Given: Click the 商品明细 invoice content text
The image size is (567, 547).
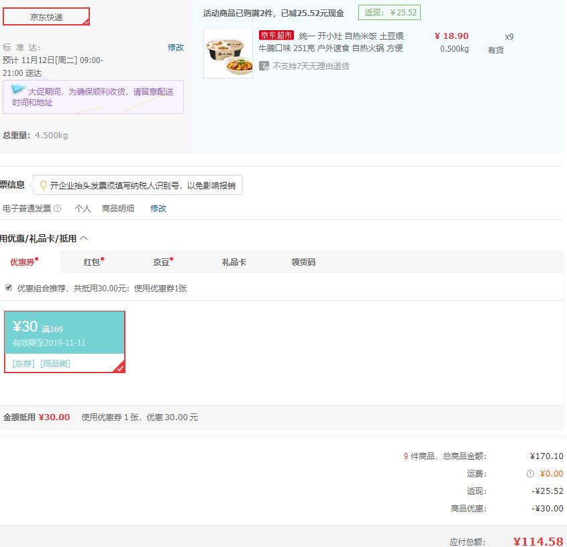Looking at the screenshot, I should [x=118, y=208].
